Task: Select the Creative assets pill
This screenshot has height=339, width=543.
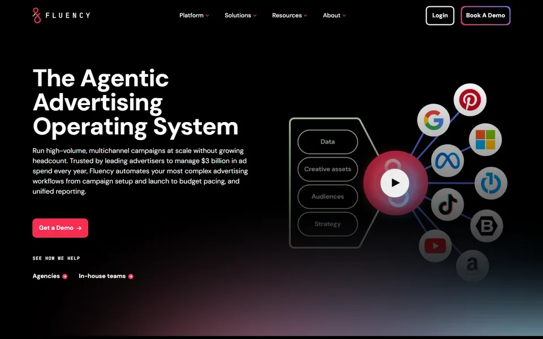Action: point(327,169)
